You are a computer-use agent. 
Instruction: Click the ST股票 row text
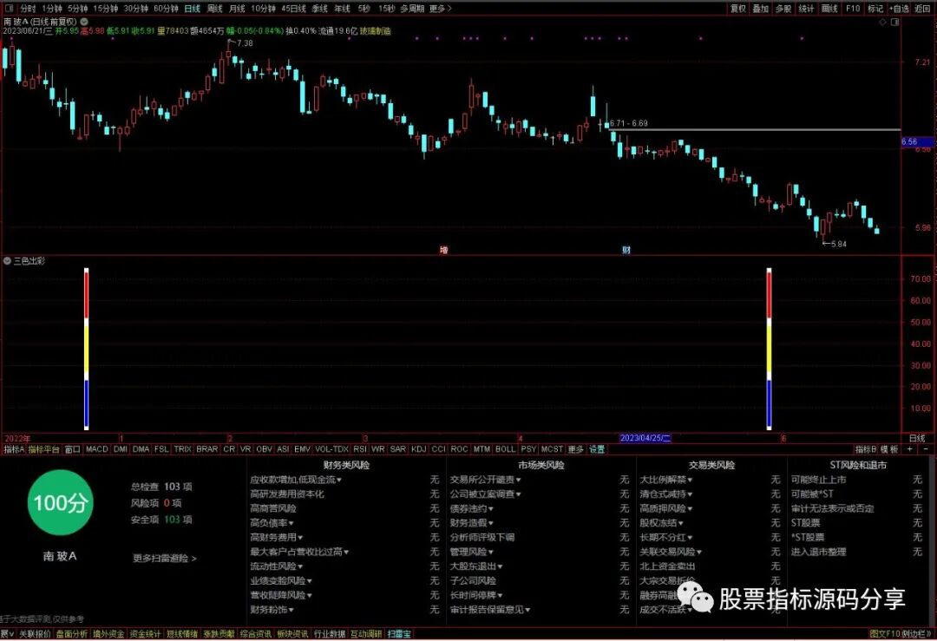tap(805, 523)
